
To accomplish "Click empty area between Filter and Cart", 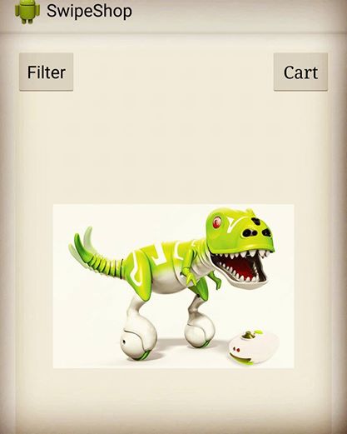I will pyautogui.click(x=173, y=72).
